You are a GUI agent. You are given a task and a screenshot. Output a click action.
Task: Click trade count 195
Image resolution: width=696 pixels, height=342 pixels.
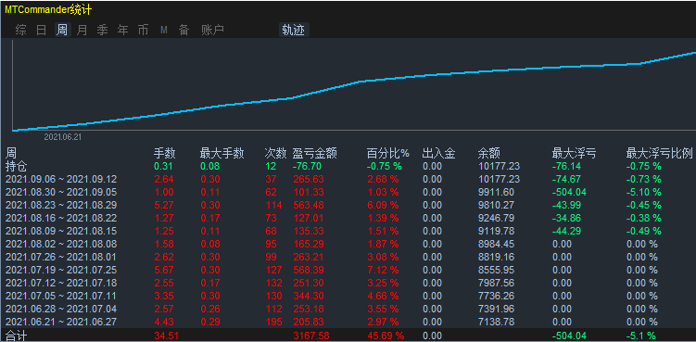pos(273,322)
